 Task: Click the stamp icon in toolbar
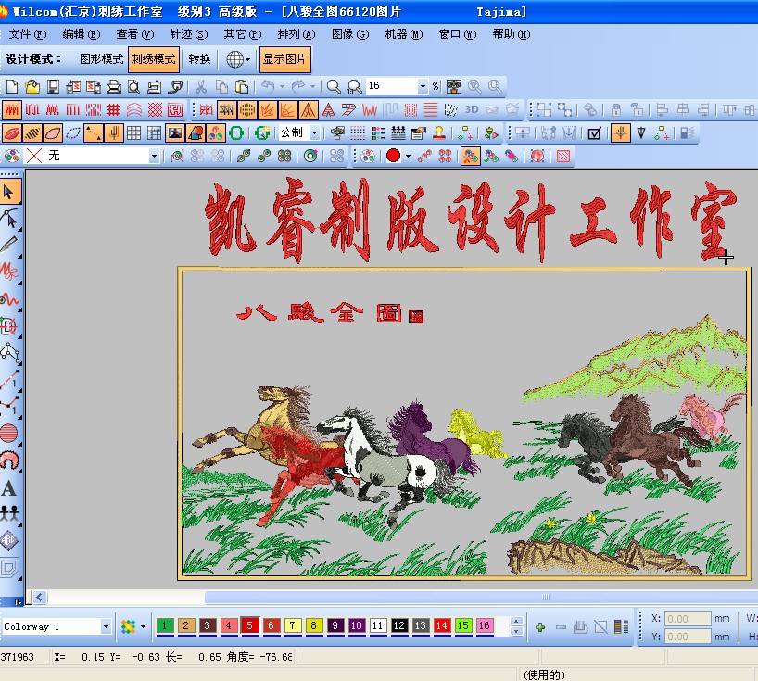pyautogui.click(x=439, y=132)
